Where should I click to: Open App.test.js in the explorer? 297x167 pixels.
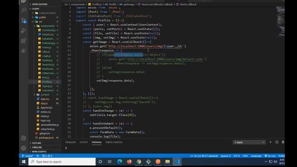coord(46,108)
